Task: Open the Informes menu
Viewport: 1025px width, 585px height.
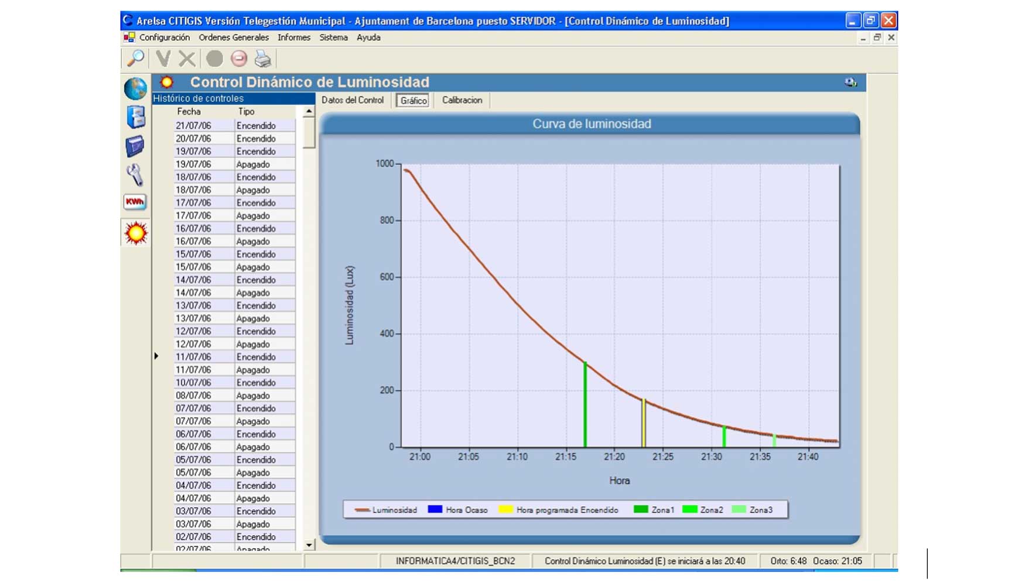Action: [294, 37]
